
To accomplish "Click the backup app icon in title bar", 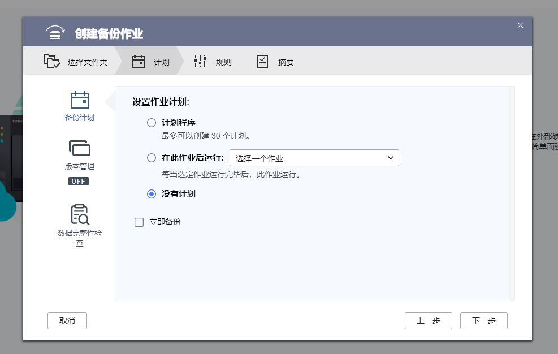I will pyautogui.click(x=55, y=33).
